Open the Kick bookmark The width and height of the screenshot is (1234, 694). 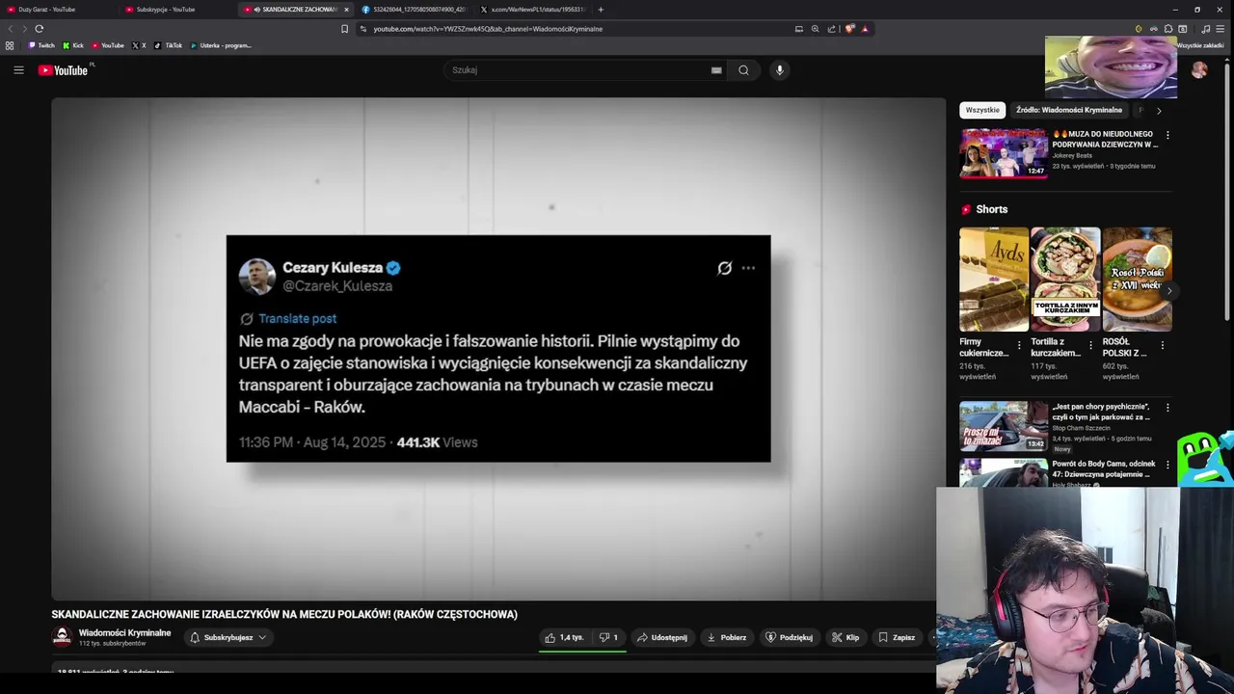[73, 45]
